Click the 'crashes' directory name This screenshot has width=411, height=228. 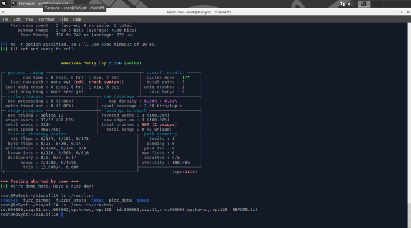tap(9, 200)
